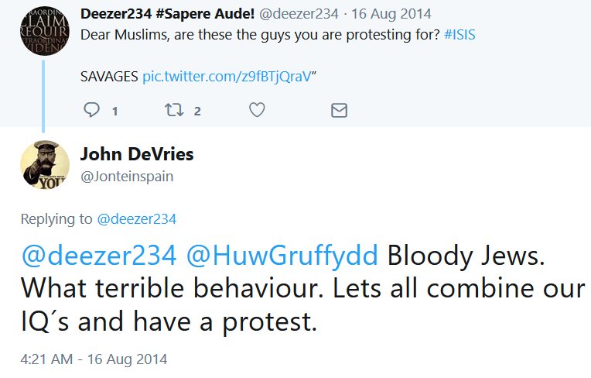Click the reply speech bubble icon
The width and height of the screenshot is (591, 378).
tap(91, 111)
